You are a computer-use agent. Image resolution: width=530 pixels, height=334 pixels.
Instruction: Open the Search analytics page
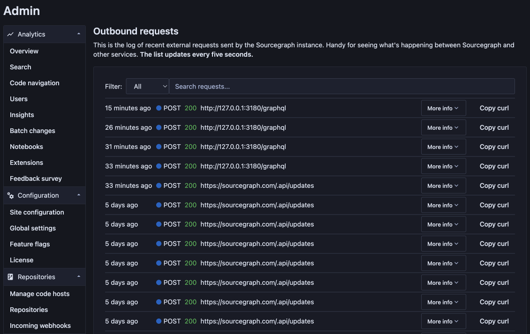(20, 67)
